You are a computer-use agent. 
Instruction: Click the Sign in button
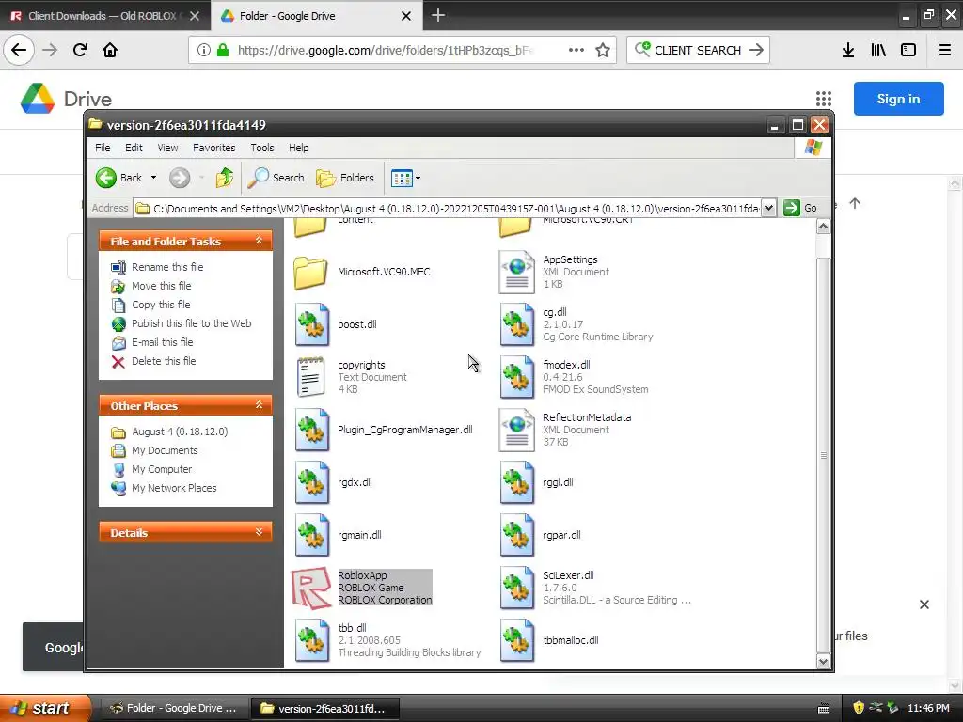pyautogui.click(x=898, y=99)
